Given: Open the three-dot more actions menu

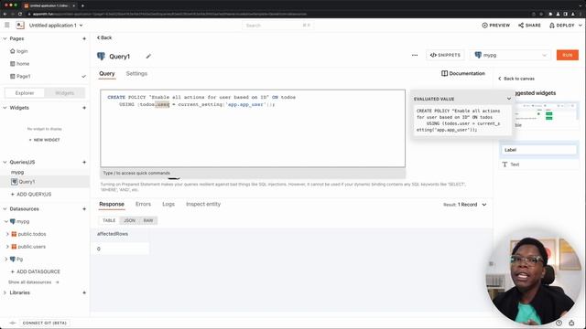Looking at the screenshot, I should point(415,55).
